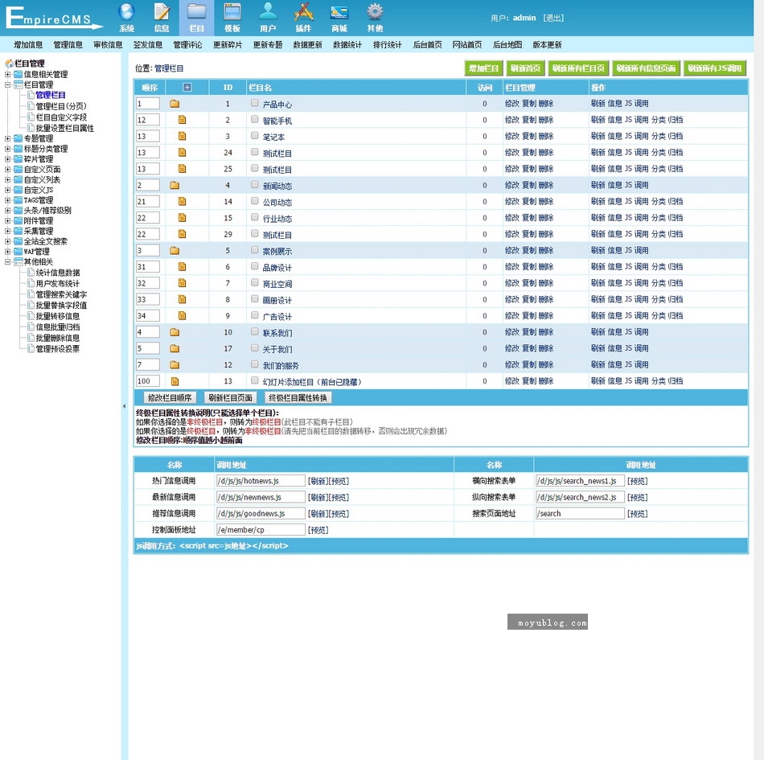
Task: Click the page icon of 笔记本 row
Action: click(183, 136)
